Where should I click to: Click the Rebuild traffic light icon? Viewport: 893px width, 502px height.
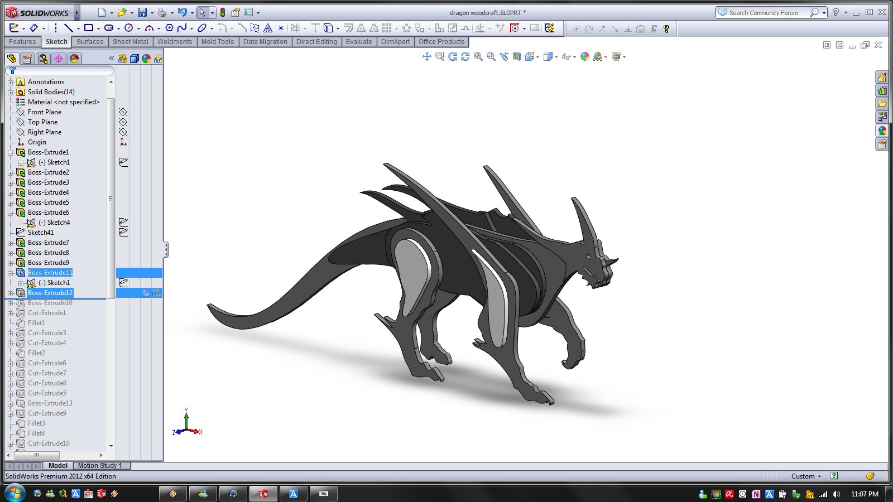pyautogui.click(x=222, y=12)
